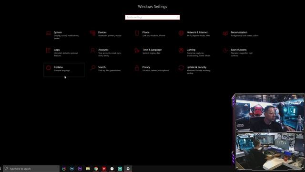The width and height of the screenshot is (305, 172).
Task: Open the white round app icon on the taskbar
Action: click(x=112, y=169)
